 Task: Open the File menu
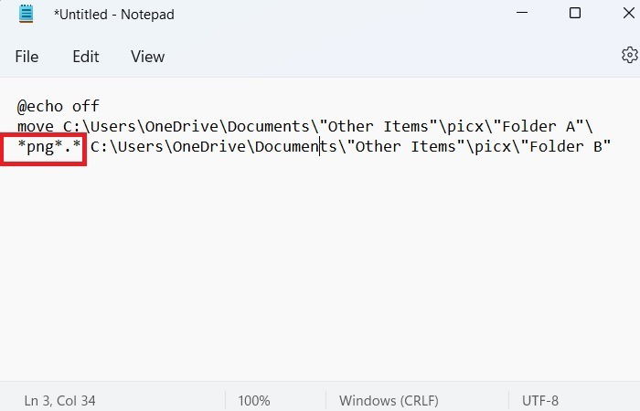(27, 57)
